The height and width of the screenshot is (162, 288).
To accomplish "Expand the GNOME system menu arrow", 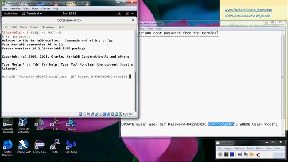I will point(132,13).
